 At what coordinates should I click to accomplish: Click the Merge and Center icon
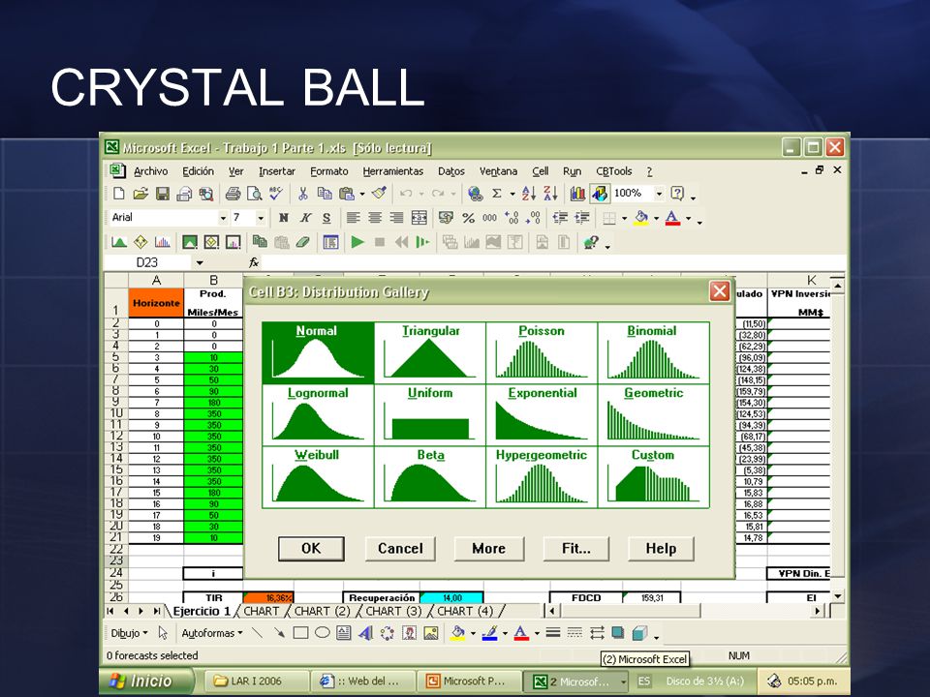tap(418, 218)
